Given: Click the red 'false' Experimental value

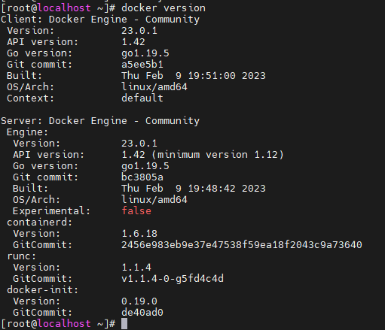Looking at the screenshot, I should pos(136,210).
